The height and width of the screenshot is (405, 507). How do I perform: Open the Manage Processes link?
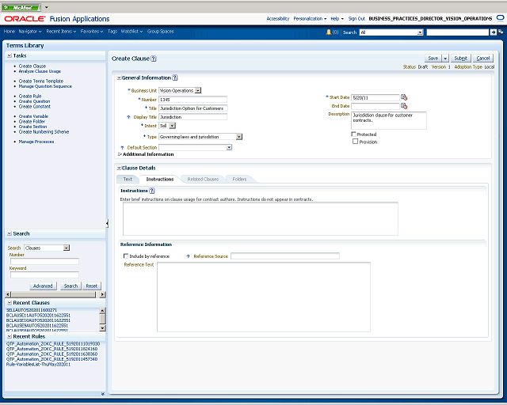pos(36,142)
